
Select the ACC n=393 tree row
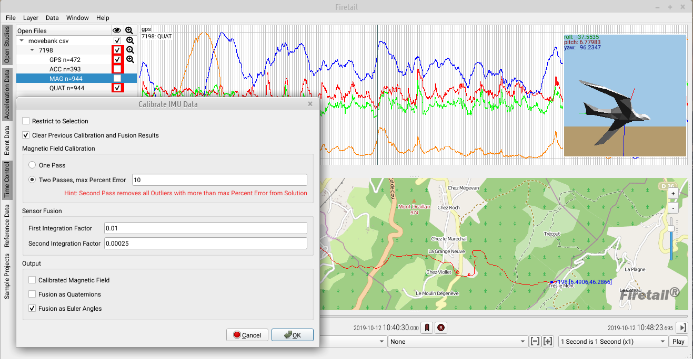[64, 69]
